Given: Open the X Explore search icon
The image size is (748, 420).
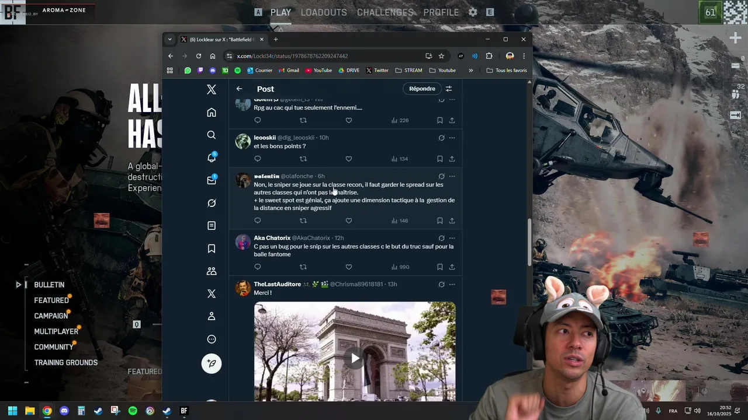Looking at the screenshot, I should click(212, 135).
